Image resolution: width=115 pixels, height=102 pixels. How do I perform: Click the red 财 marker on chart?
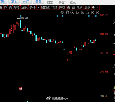(x=20, y=89)
